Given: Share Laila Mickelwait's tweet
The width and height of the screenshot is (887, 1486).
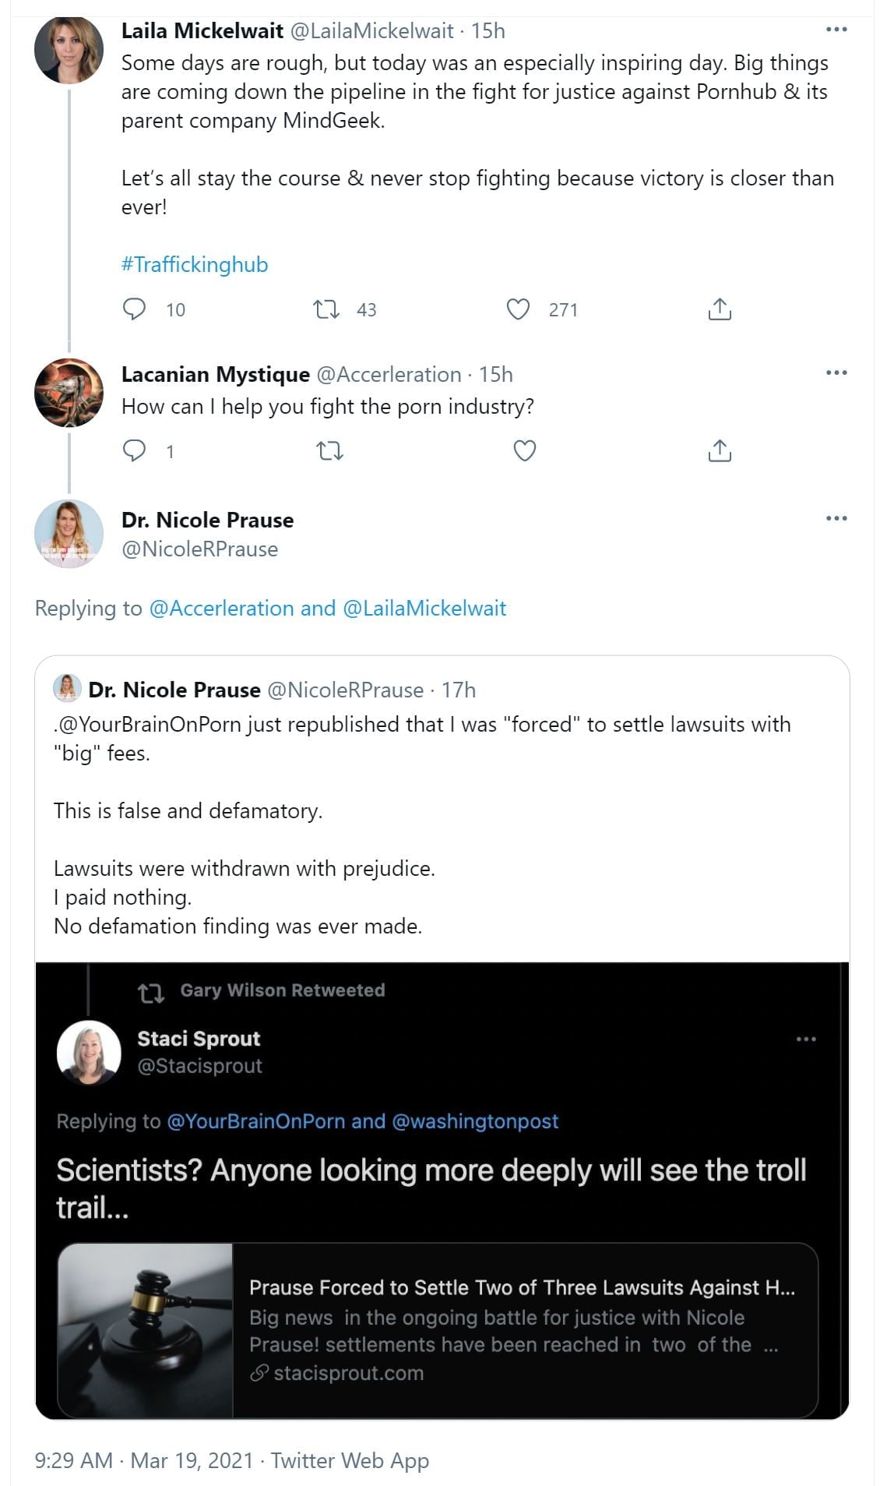Looking at the screenshot, I should point(720,309).
